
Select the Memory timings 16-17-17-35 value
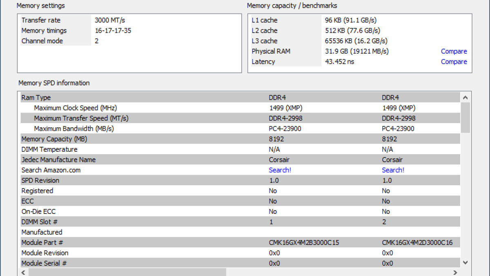pyautogui.click(x=113, y=31)
